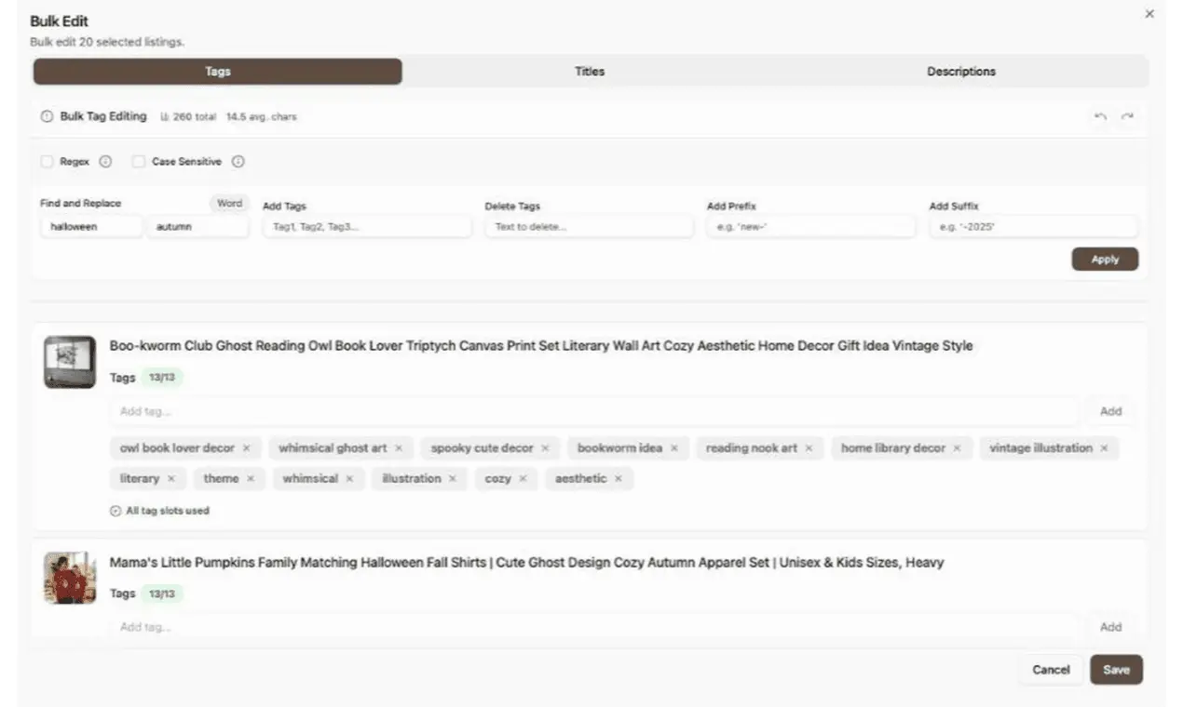Click the 'Bulk edit 20 selected listings' text

pos(107,42)
